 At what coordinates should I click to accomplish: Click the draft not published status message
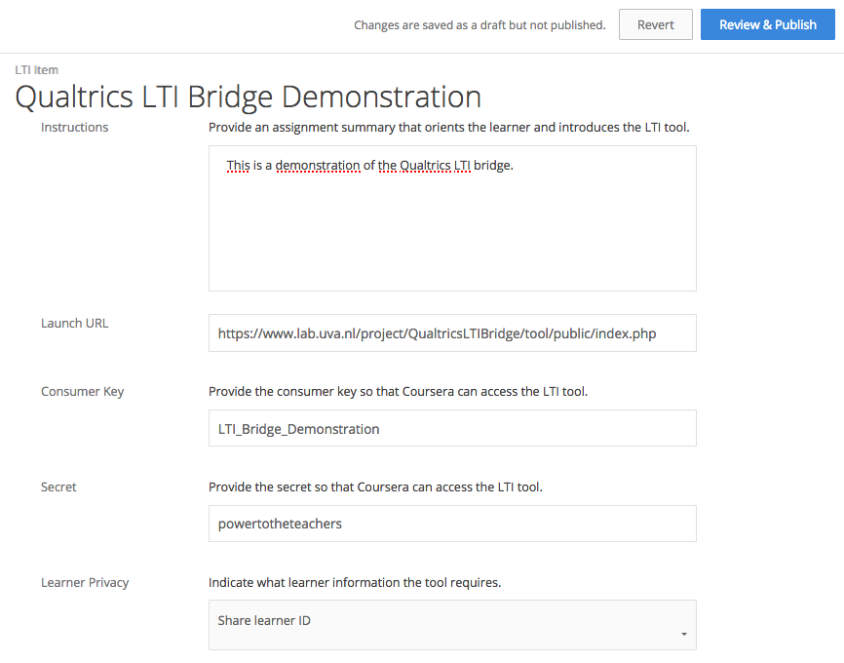pyautogui.click(x=480, y=25)
